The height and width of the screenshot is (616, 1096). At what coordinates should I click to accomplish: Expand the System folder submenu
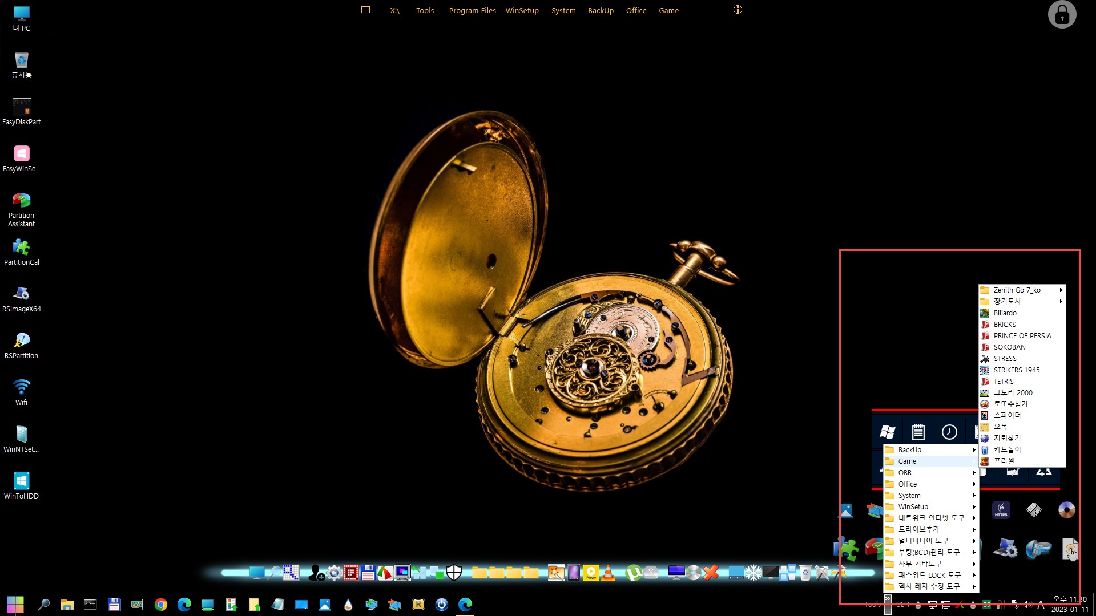tap(931, 495)
